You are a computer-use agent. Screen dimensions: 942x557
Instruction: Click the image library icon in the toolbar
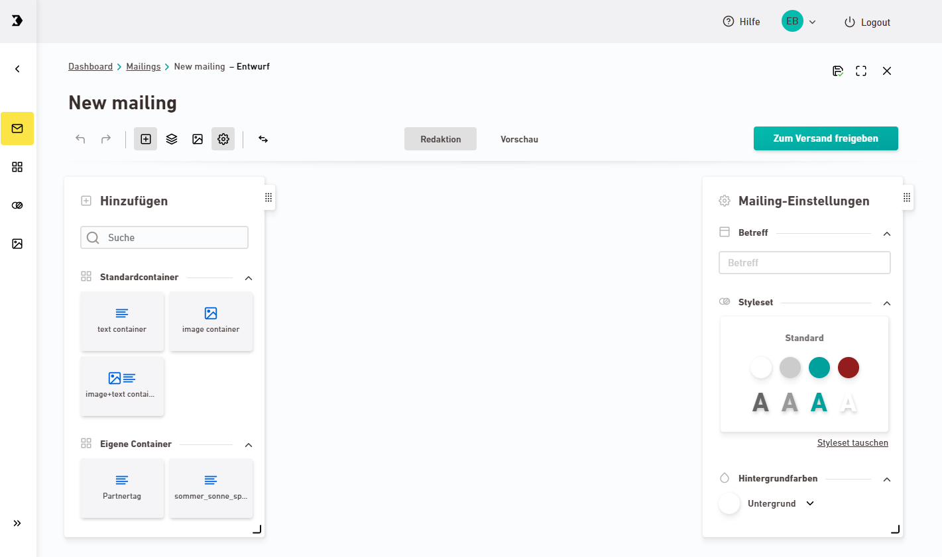pyautogui.click(x=198, y=139)
